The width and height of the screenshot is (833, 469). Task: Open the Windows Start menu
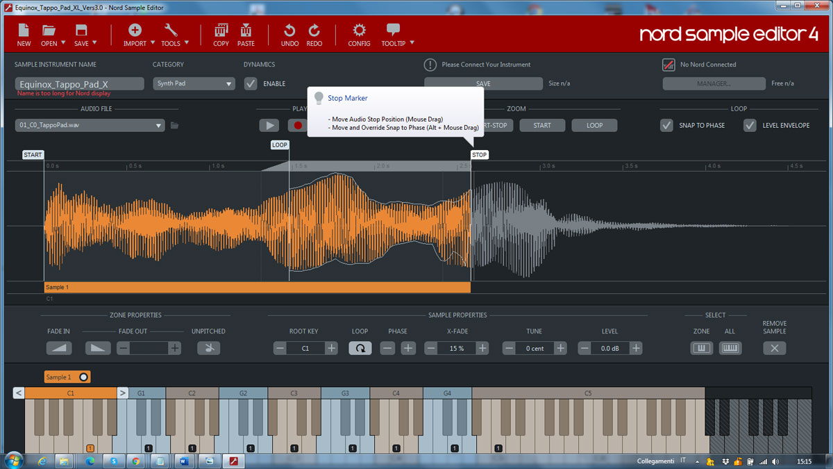[13, 460]
